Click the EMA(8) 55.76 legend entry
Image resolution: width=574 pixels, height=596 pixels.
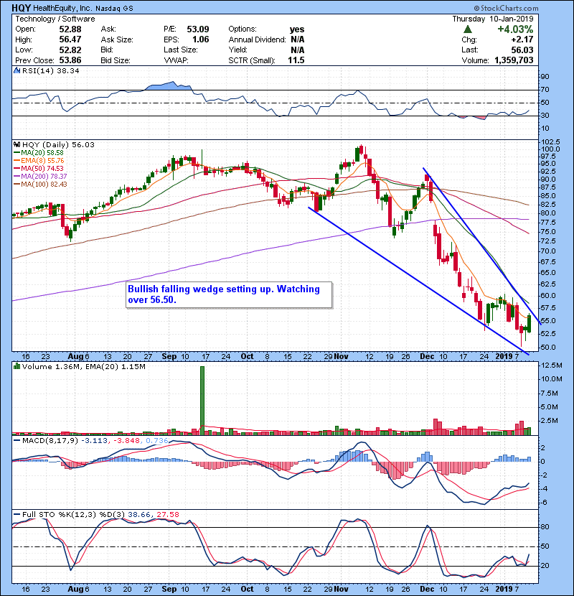(x=42, y=161)
